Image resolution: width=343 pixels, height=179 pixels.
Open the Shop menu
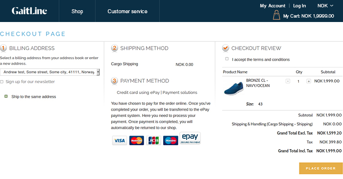click(x=77, y=11)
